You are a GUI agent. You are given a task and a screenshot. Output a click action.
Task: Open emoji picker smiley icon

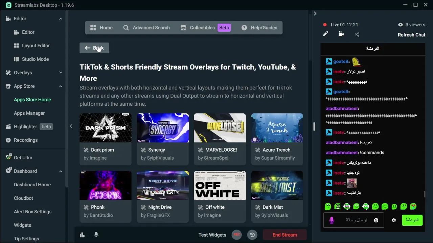click(x=376, y=220)
